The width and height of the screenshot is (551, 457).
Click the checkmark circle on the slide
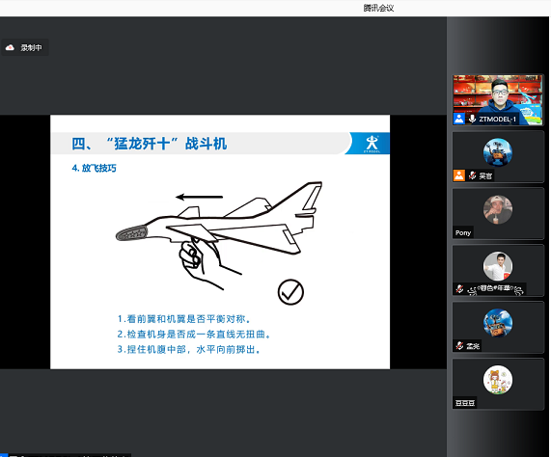coord(290,292)
